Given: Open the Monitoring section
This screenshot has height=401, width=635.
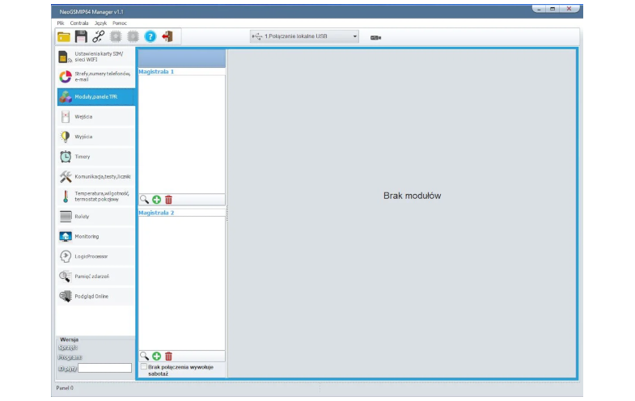Looking at the screenshot, I should (x=96, y=236).
